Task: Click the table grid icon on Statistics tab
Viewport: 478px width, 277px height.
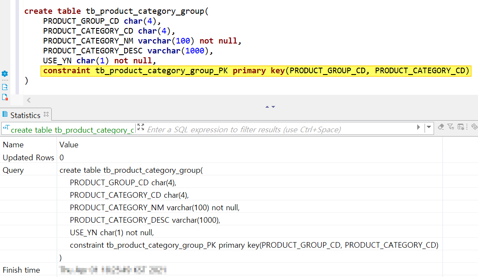Action: pyautogui.click(x=5, y=114)
